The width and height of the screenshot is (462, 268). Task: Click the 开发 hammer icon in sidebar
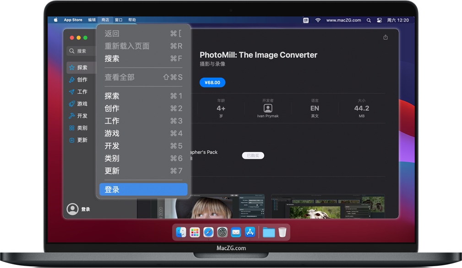(x=71, y=116)
